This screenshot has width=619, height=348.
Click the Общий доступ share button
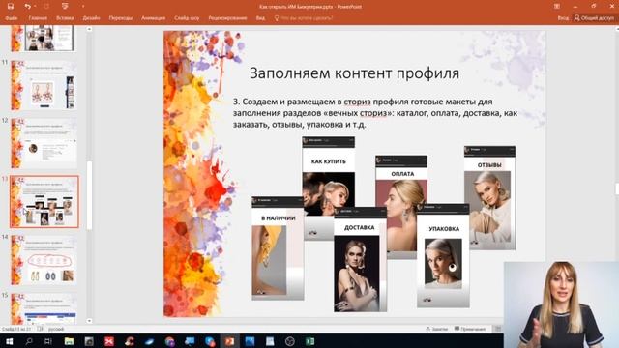click(x=594, y=18)
